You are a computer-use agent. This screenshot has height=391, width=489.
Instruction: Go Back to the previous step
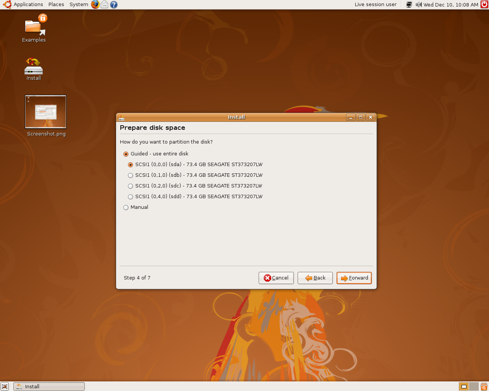click(x=315, y=278)
